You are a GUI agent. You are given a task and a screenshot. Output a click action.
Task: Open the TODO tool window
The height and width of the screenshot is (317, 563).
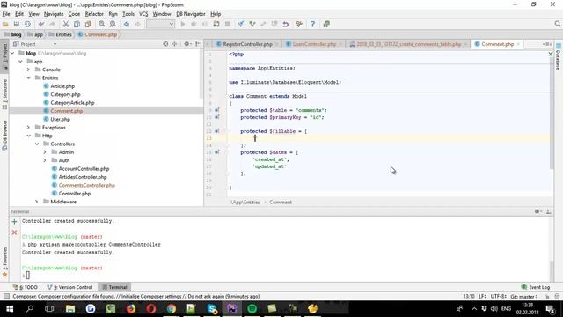pyautogui.click(x=26, y=287)
